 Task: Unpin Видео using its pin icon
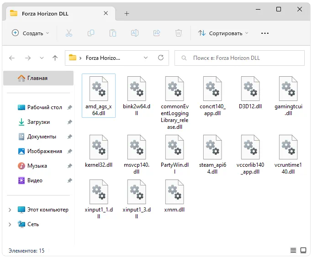pos(69,180)
